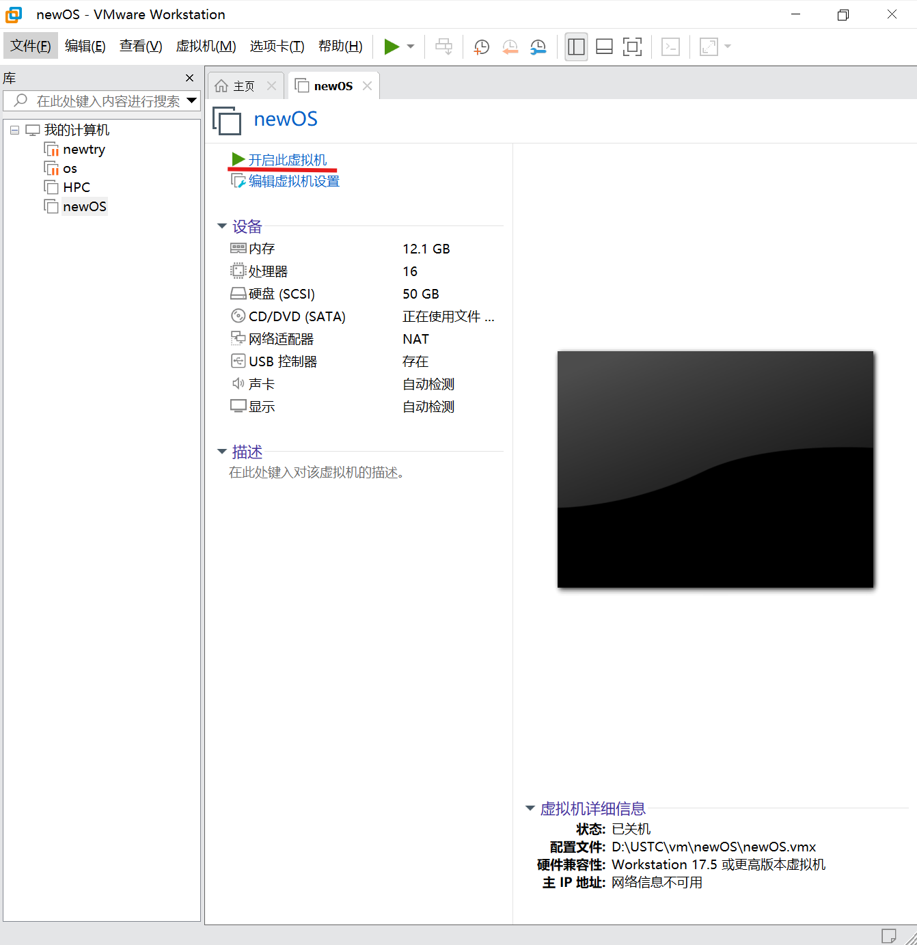
Task: Collapse the 设备 section
Action: [221, 225]
